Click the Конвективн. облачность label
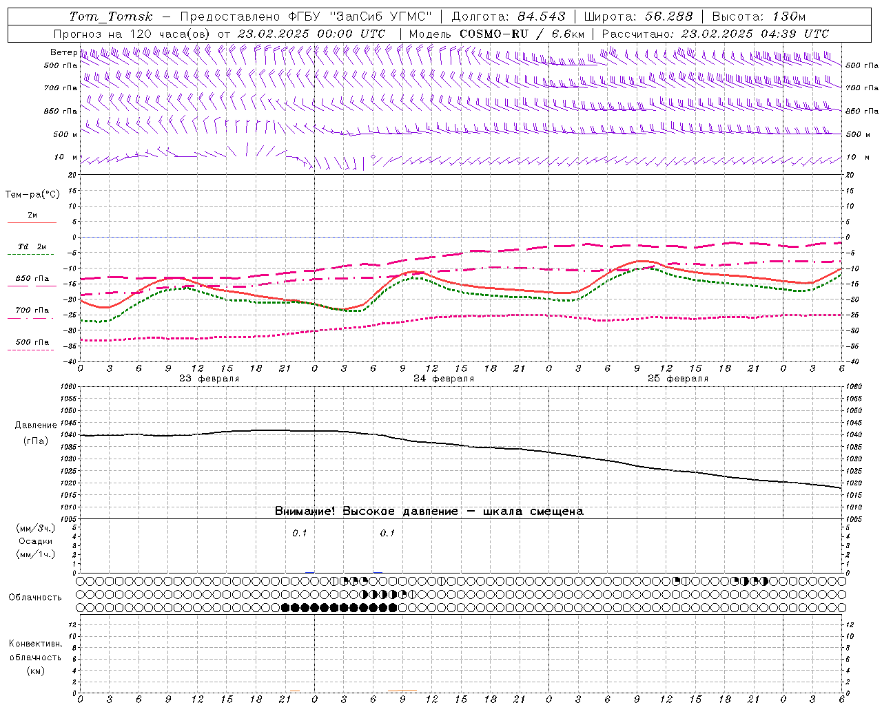Screen dimensions: 882x705 click(35, 651)
